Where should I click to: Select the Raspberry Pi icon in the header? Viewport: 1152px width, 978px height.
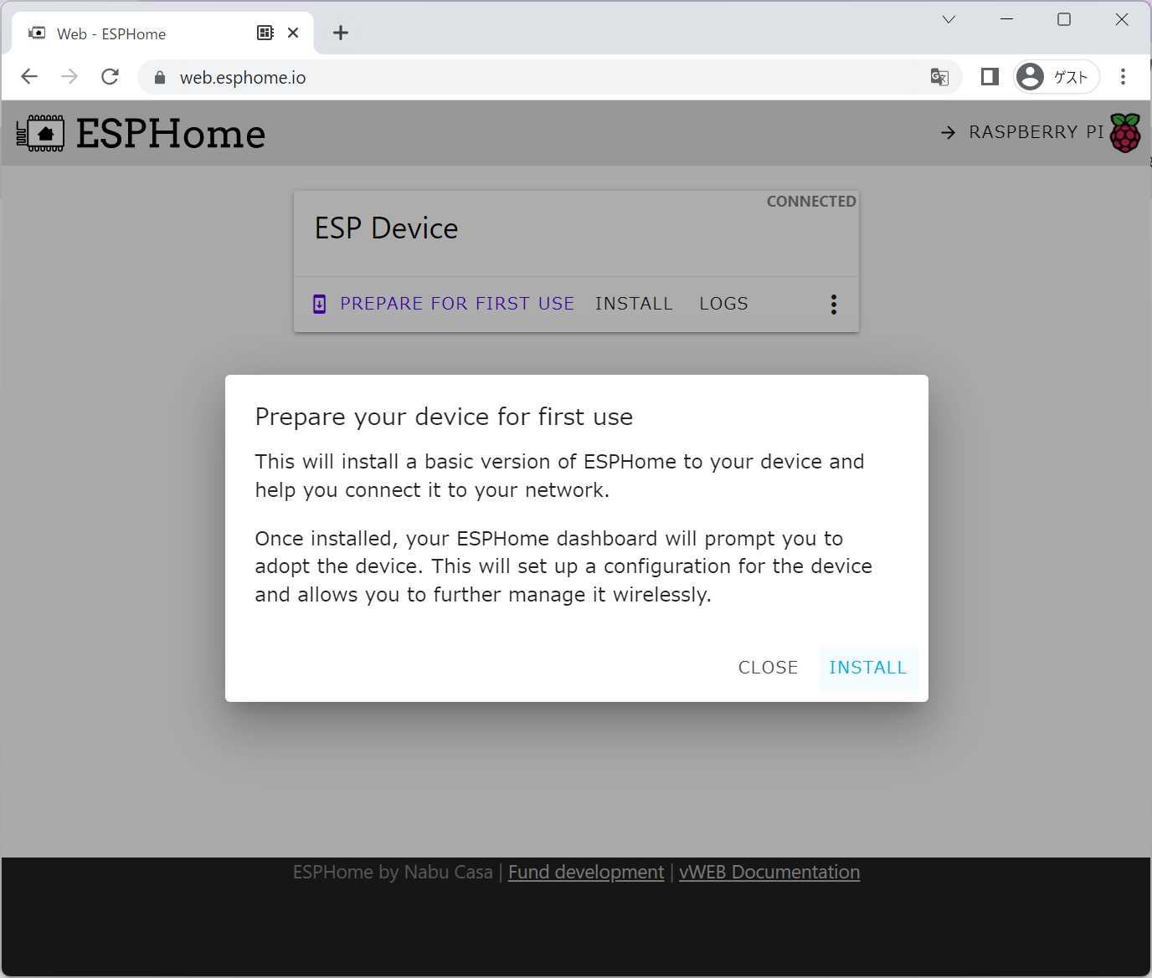point(1124,132)
